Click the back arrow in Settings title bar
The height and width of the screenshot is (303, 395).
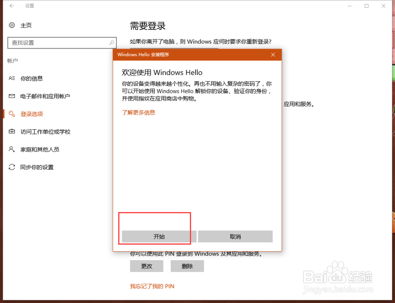12,6
